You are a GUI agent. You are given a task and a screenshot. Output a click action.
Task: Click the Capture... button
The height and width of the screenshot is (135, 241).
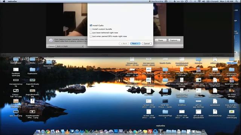click(174, 40)
